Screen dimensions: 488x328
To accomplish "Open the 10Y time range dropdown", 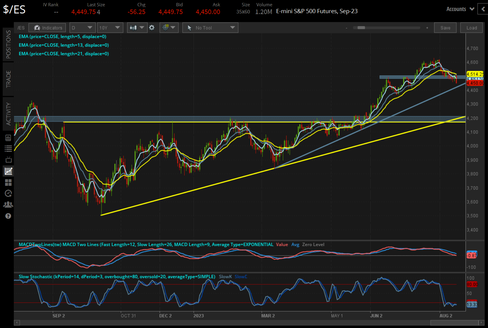I will point(110,27).
